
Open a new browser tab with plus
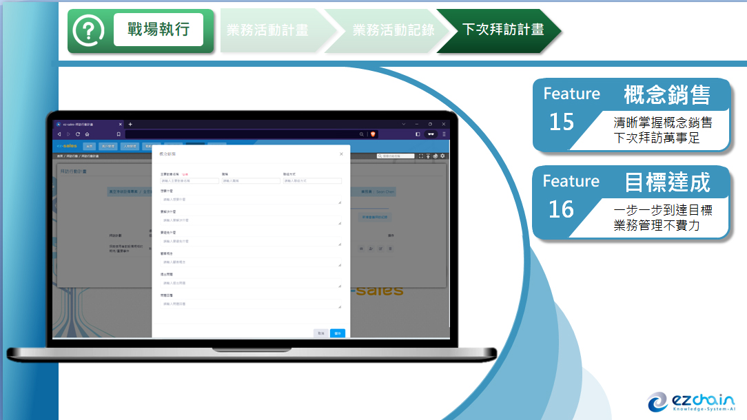[x=130, y=125]
